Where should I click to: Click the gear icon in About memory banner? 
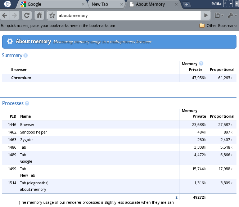pos(10,41)
